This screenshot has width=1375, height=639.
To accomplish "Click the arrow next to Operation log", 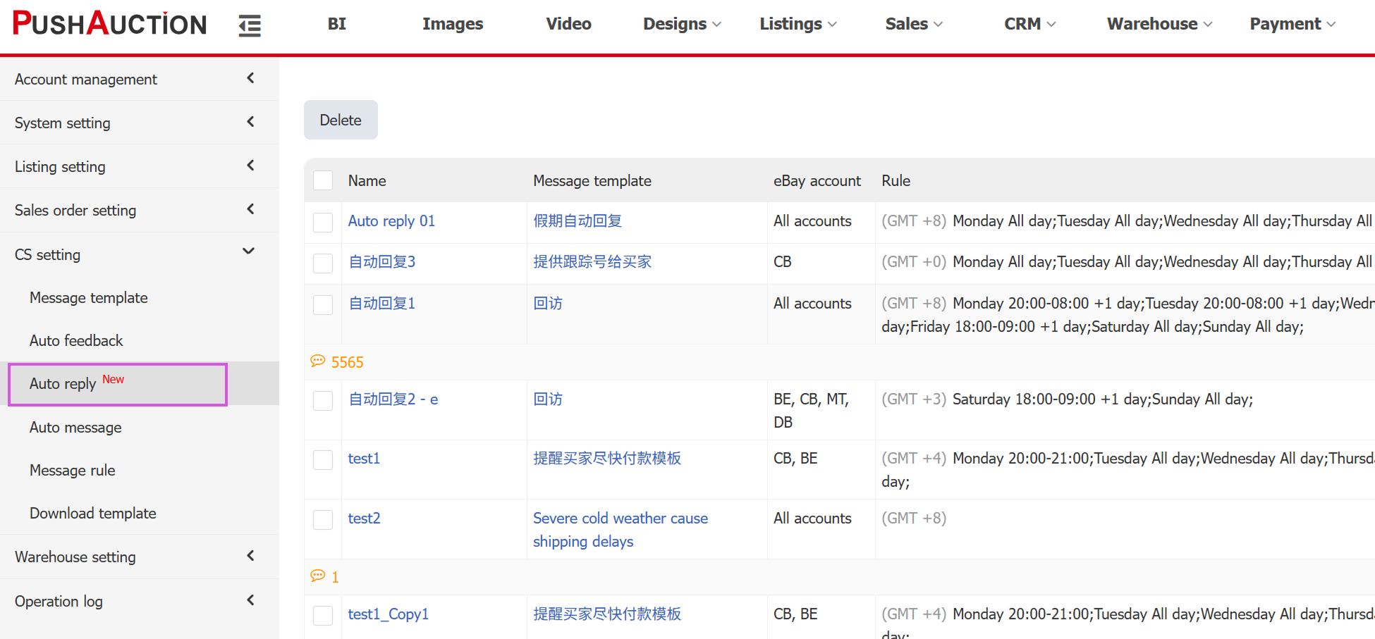I will click(x=250, y=600).
